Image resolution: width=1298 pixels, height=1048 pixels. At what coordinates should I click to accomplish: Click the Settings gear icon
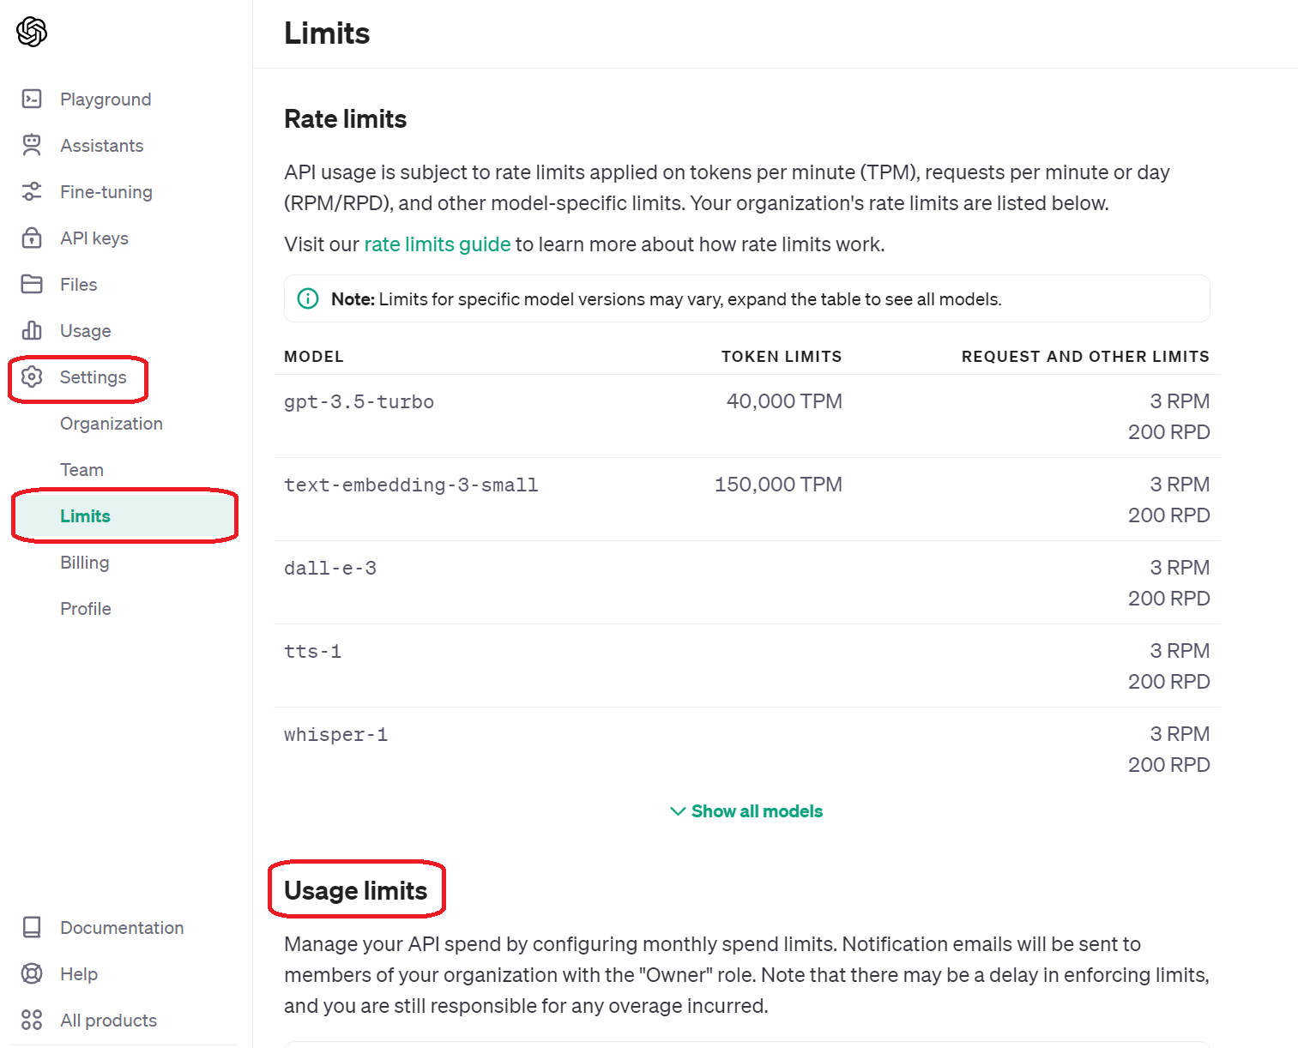32,377
